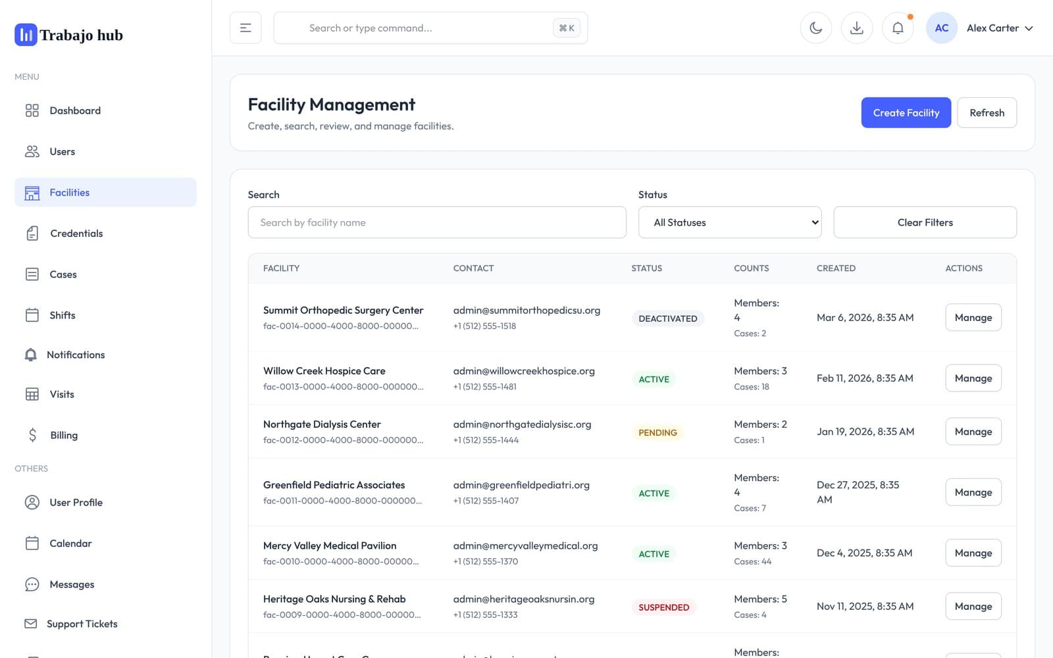Click admin@willowcreekhospice.org email
Screen dimensions: 1053x658
[524, 371]
